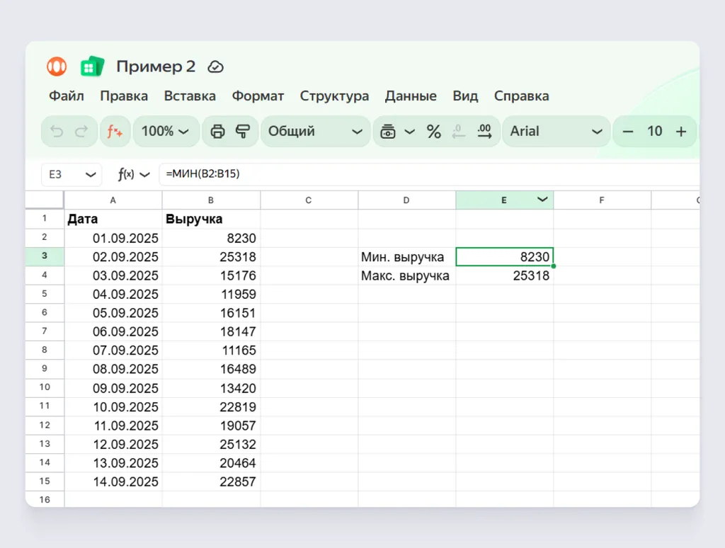Open the Файл menu
This screenshot has width=725, height=548.
(x=67, y=96)
